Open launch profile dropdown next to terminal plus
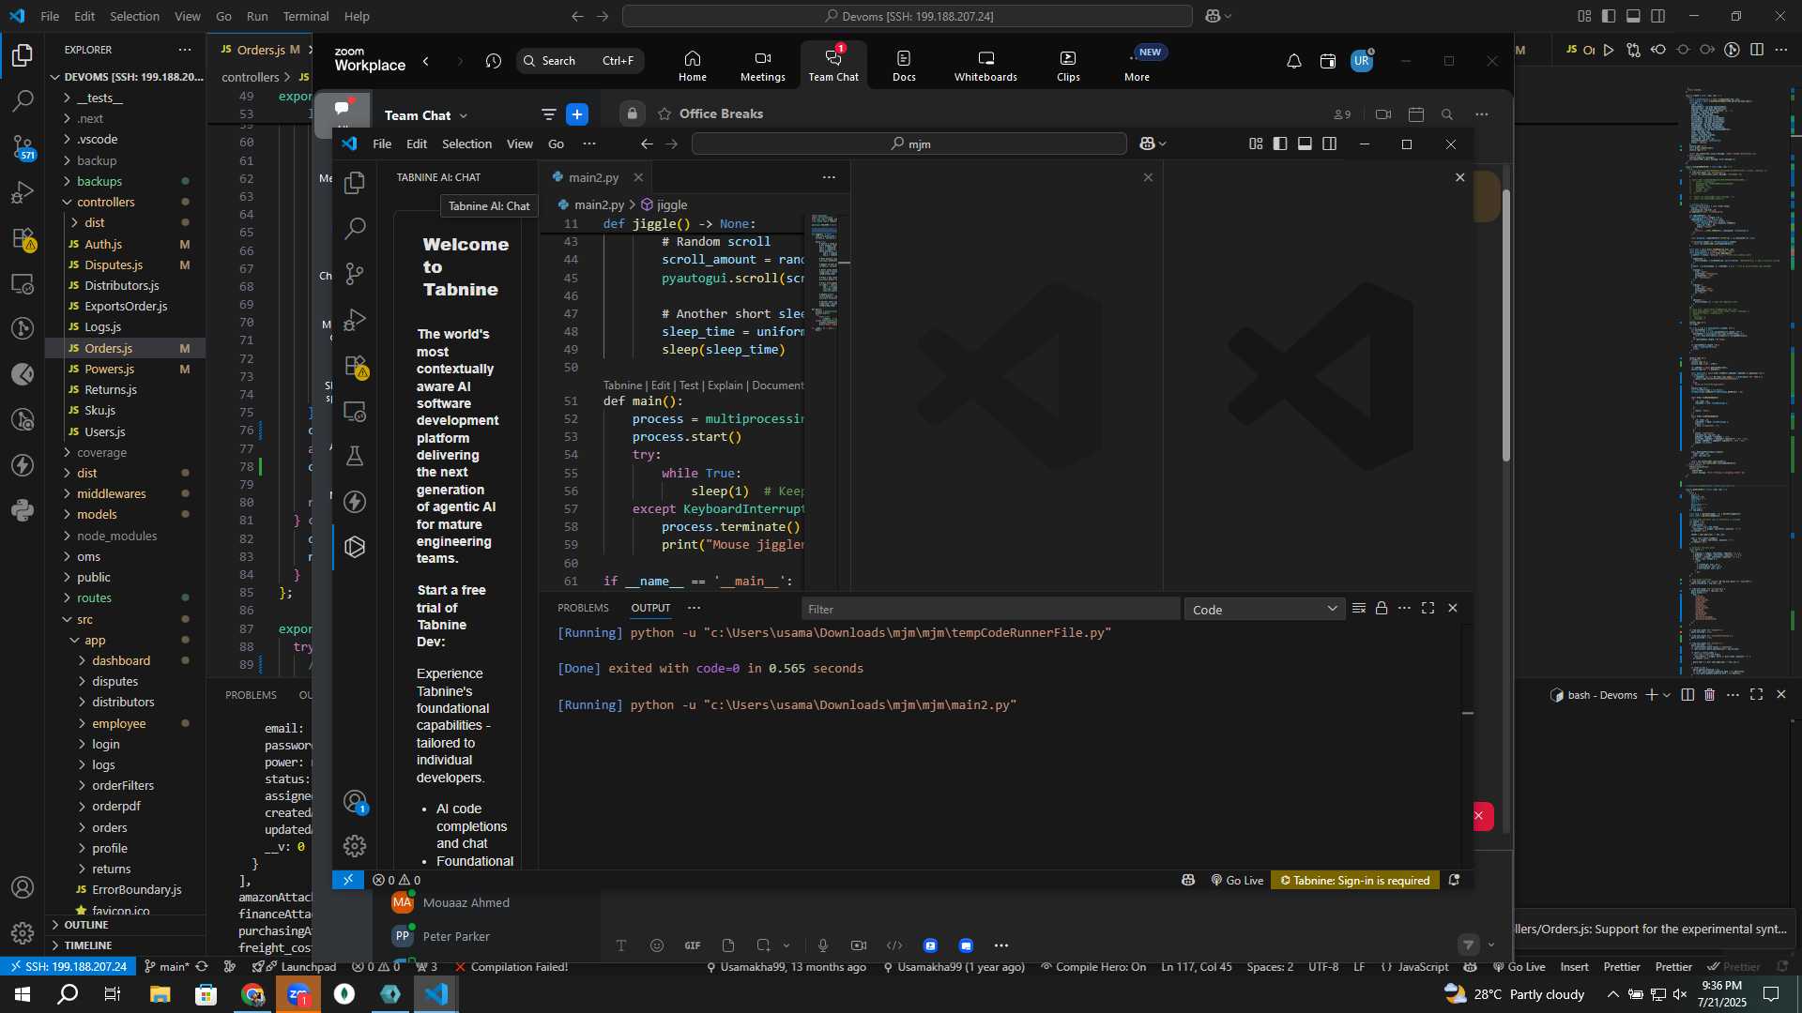The image size is (1802, 1013). [1667, 695]
